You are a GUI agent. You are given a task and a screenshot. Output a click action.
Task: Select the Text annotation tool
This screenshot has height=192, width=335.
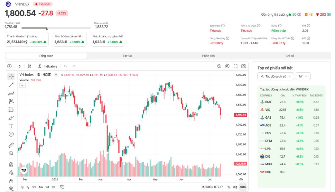pyautogui.click(x=11, y=126)
